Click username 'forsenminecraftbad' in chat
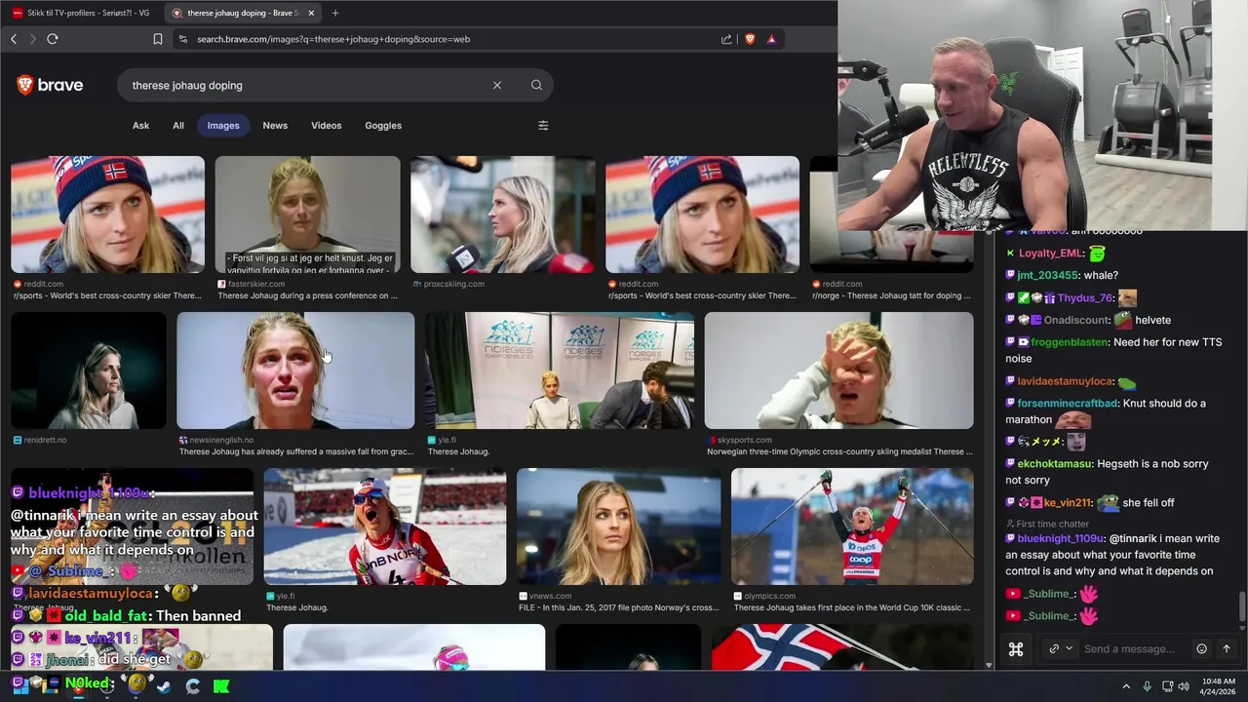The width and height of the screenshot is (1248, 702). [1069, 403]
